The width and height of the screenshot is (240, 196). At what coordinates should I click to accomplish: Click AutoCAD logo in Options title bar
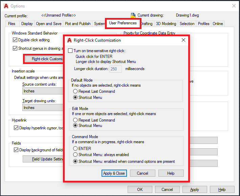point(6,6)
